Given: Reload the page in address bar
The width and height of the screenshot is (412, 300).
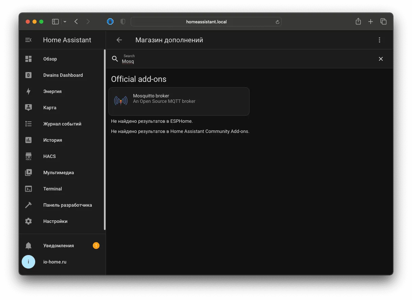Looking at the screenshot, I should [x=278, y=22].
